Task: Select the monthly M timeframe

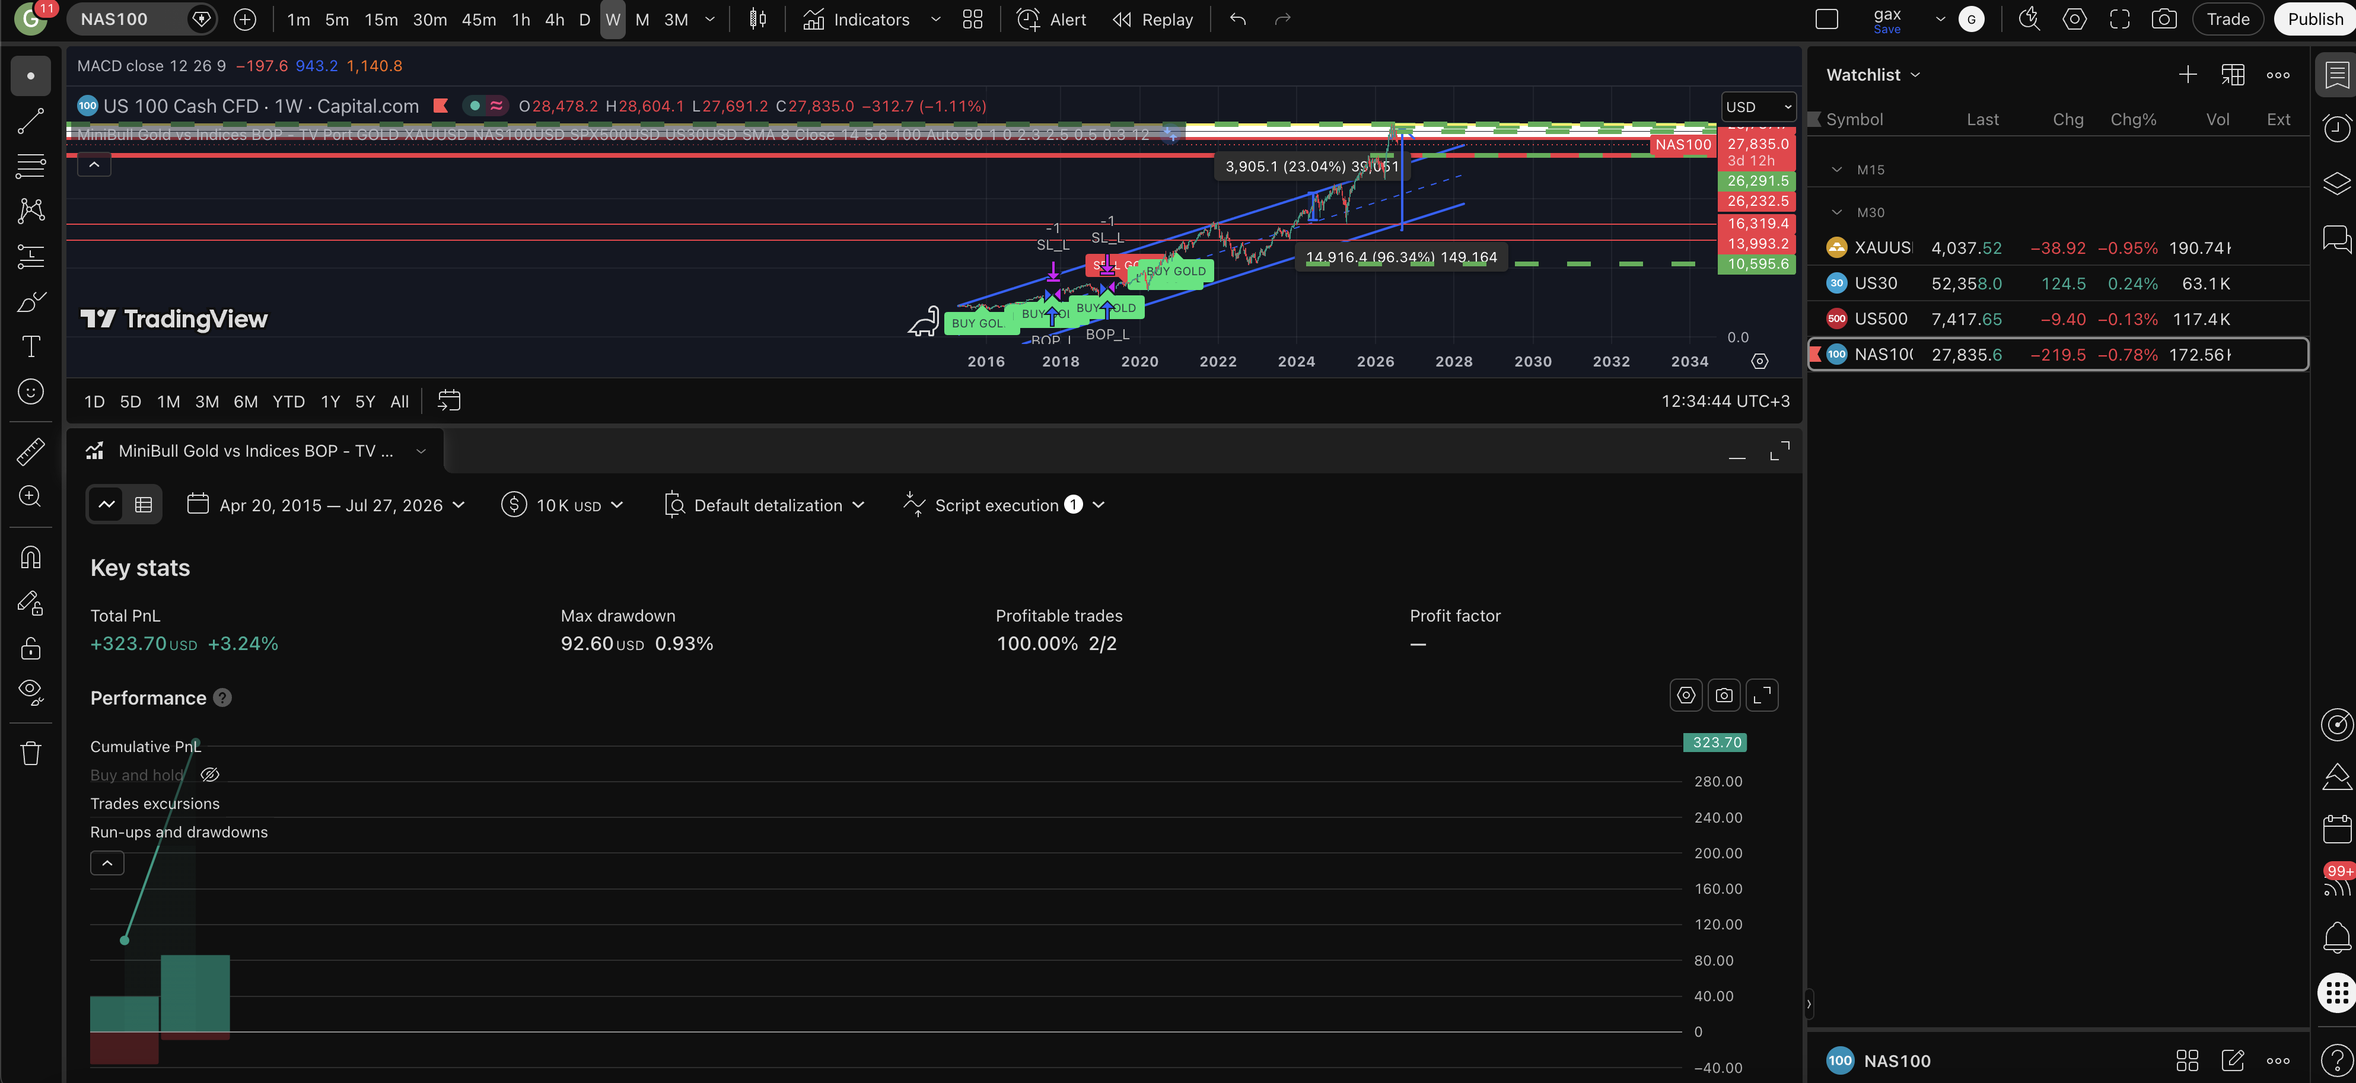Action: (x=642, y=19)
